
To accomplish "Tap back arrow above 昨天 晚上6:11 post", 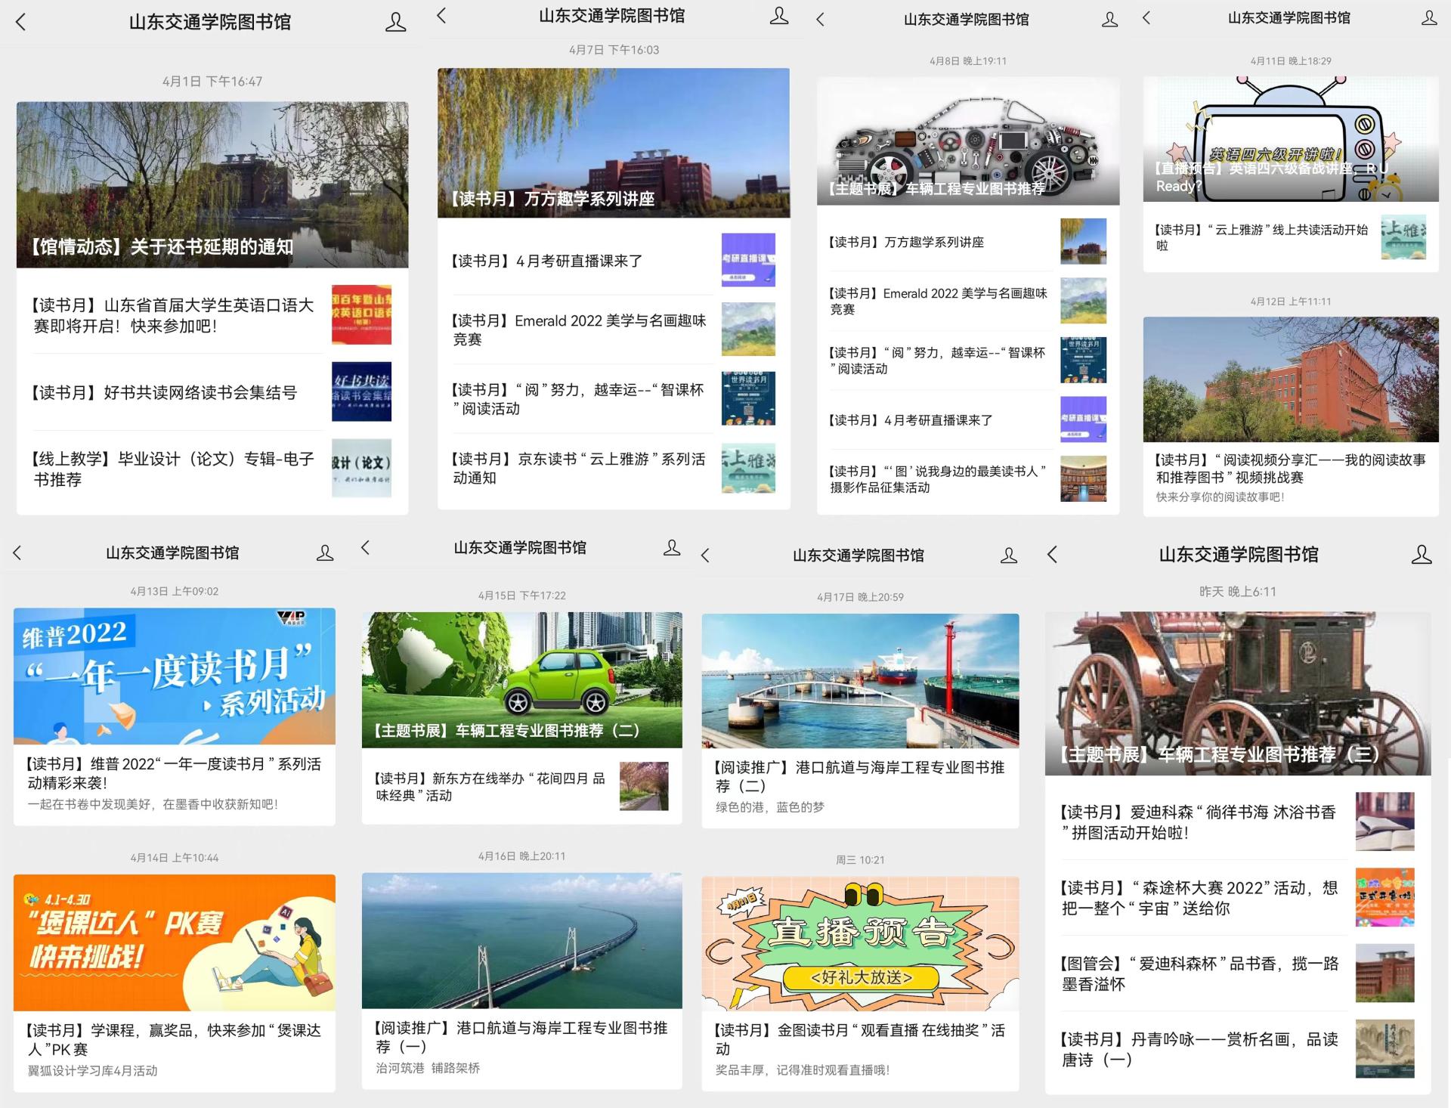I will [1053, 555].
